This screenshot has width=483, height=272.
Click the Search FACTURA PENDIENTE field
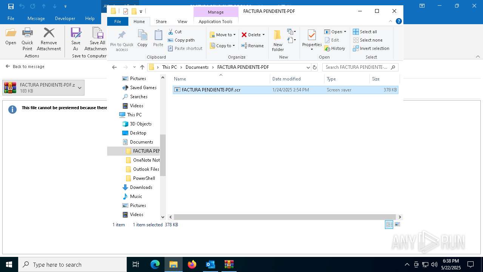[360, 67]
